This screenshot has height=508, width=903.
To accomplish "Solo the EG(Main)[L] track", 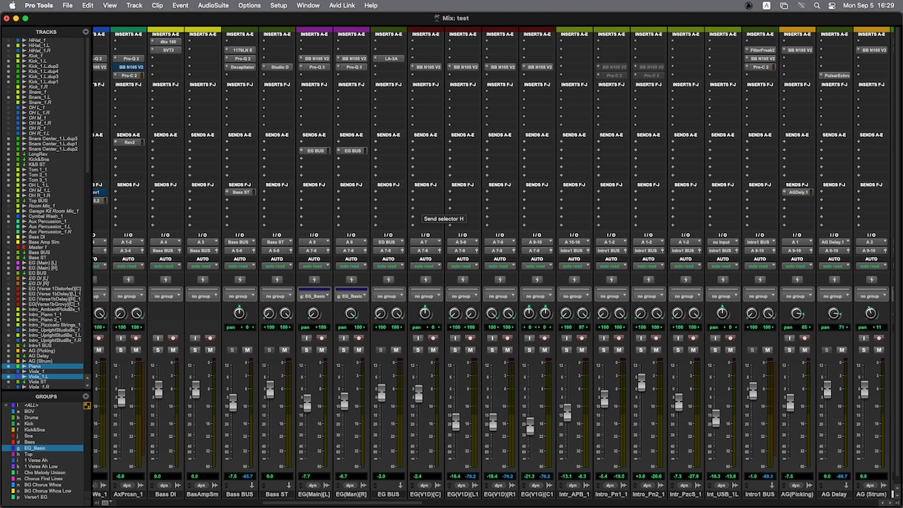I will coord(306,350).
